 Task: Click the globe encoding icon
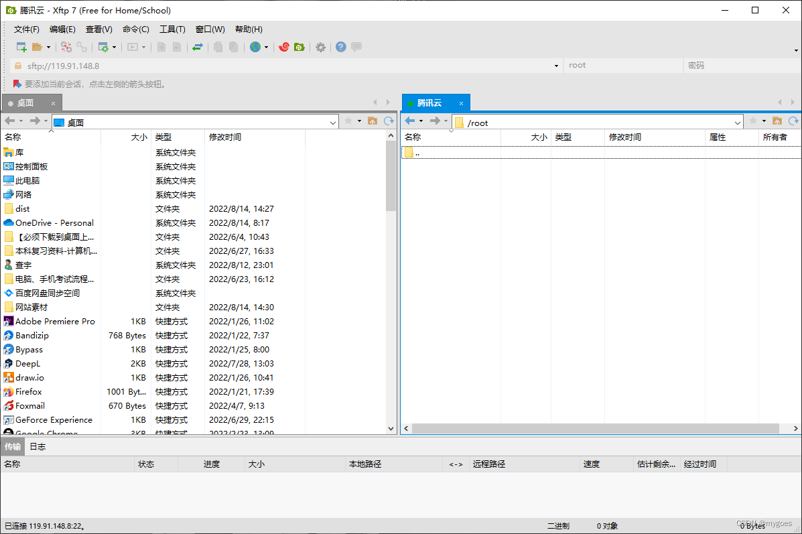click(255, 47)
